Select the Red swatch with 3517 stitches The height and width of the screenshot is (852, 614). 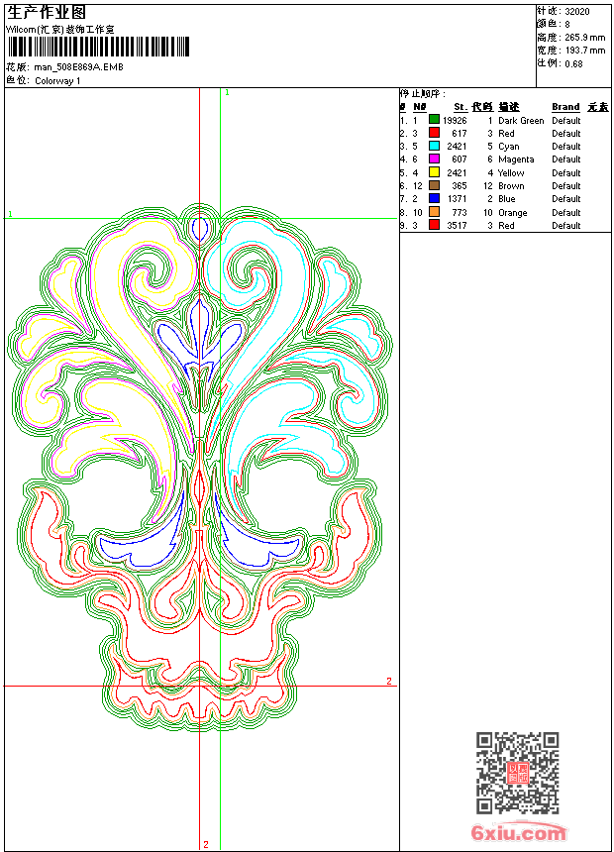pyautogui.click(x=434, y=226)
